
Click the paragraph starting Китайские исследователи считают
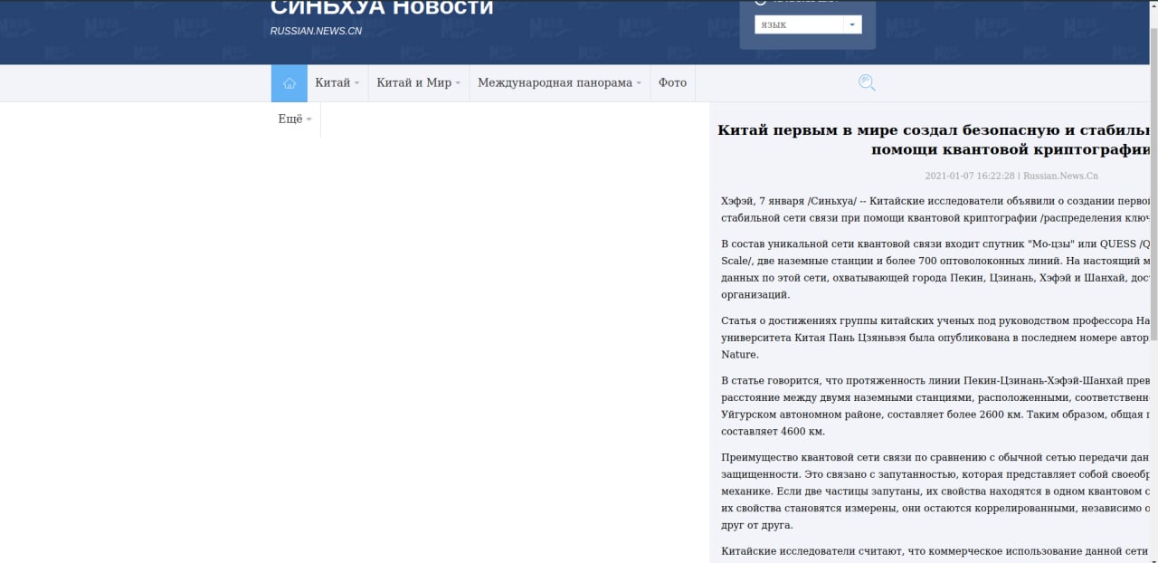pos(935,551)
